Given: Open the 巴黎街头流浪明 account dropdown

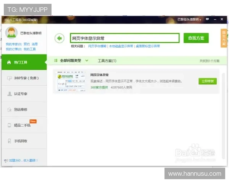Looking at the screenshot, I should pyautogui.click(x=189, y=19).
